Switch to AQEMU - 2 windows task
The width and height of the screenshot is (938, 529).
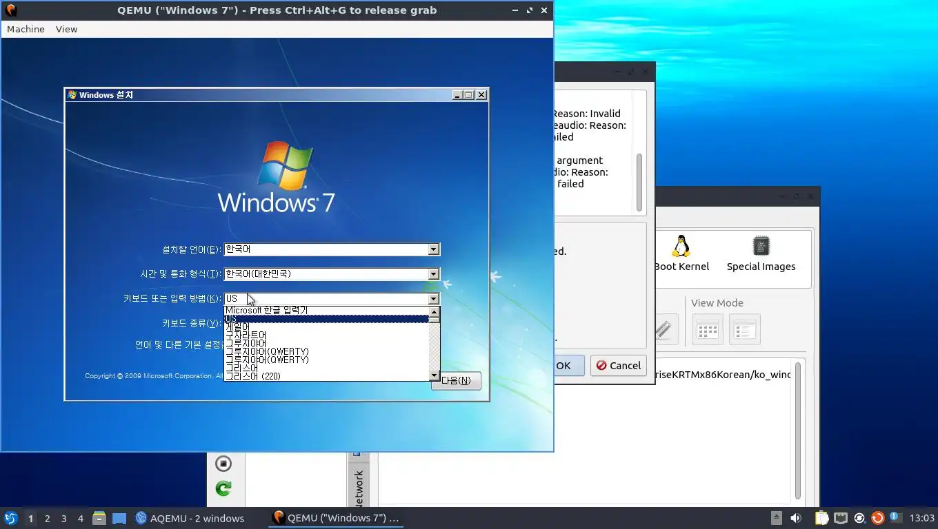[x=190, y=518]
